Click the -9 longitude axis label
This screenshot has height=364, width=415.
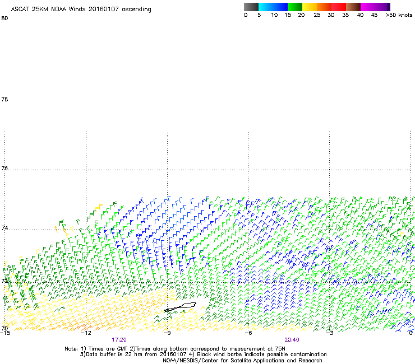pos(167,333)
